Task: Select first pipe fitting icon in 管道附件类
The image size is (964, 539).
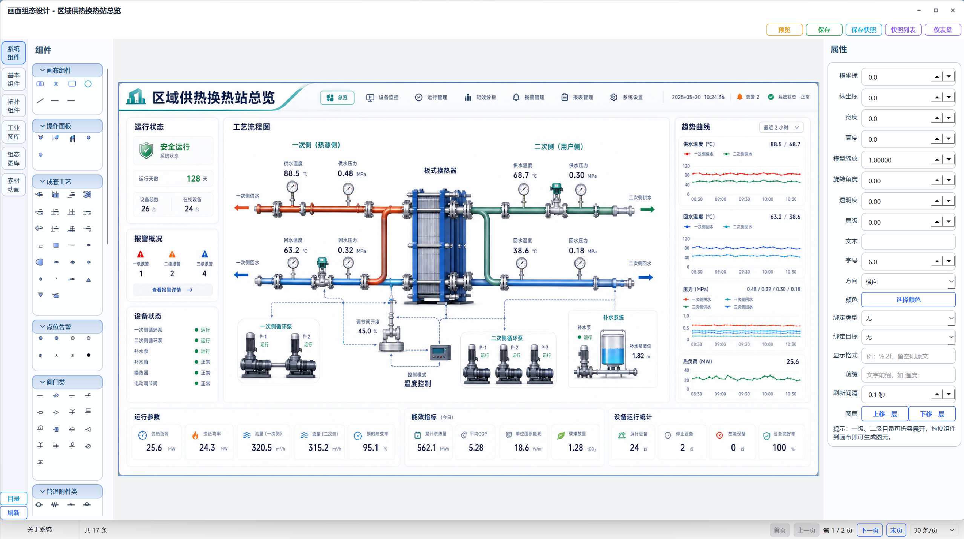Action: pyautogui.click(x=39, y=505)
